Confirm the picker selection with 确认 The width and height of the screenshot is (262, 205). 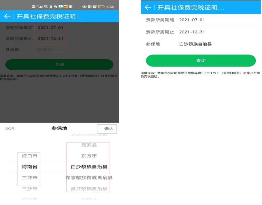coord(109,128)
